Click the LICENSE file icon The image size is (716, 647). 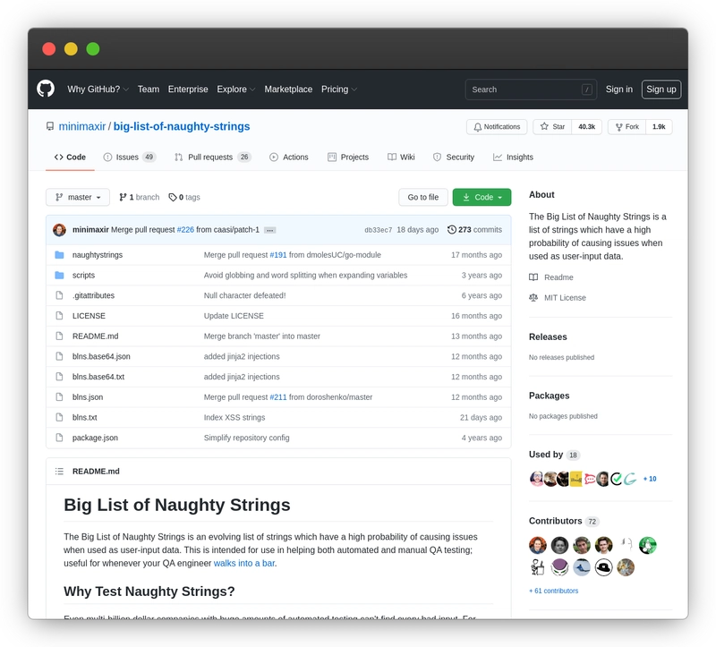point(59,316)
